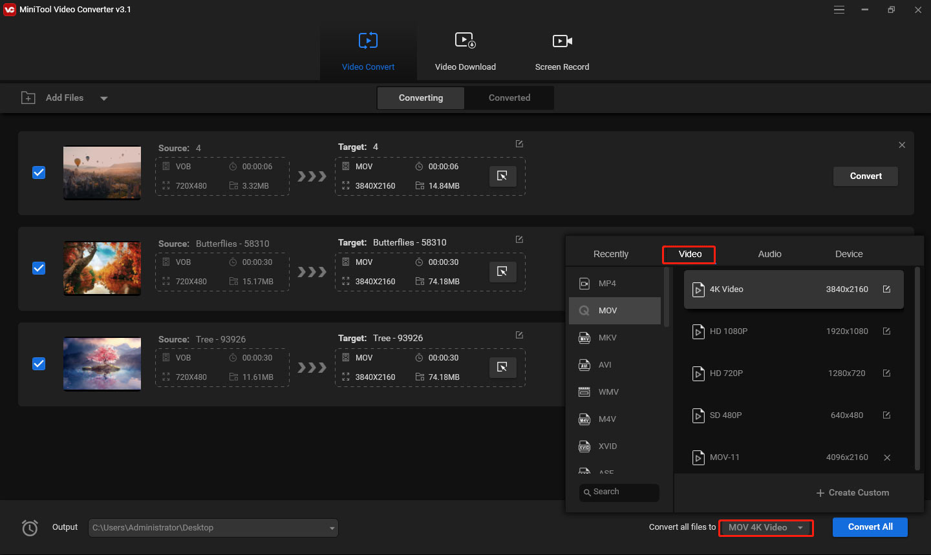The image size is (931, 555).
Task: Click the Convert All button
Action: pos(870,527)
